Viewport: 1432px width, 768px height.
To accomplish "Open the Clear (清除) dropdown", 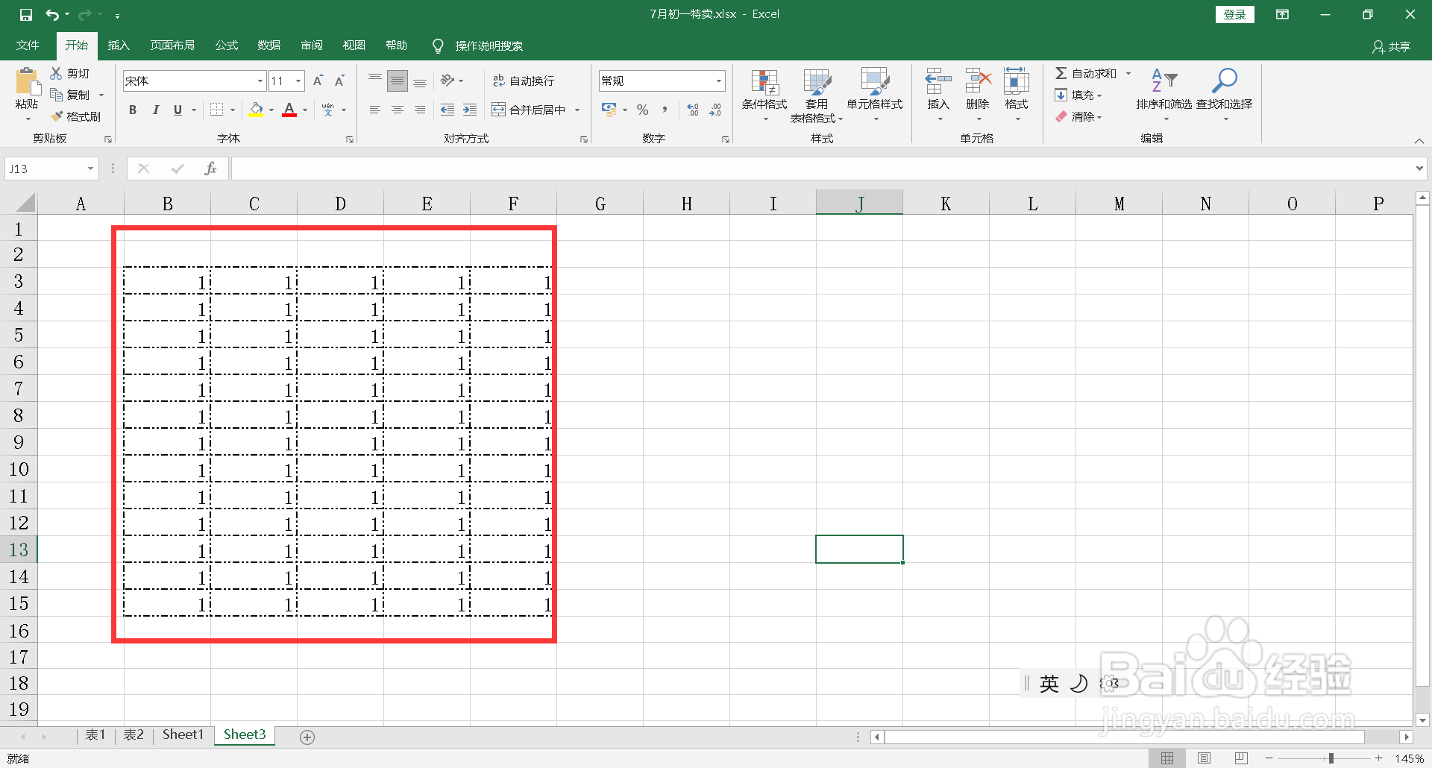I will pos(1078,116).
